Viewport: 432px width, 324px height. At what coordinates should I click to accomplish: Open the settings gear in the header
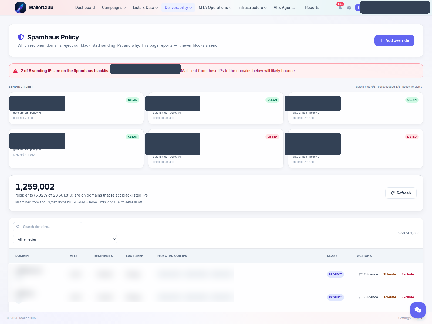point(349,8)
